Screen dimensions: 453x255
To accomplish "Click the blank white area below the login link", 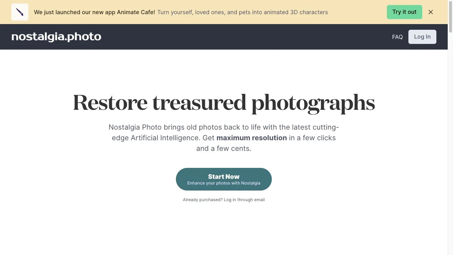I will click(224, 230).
